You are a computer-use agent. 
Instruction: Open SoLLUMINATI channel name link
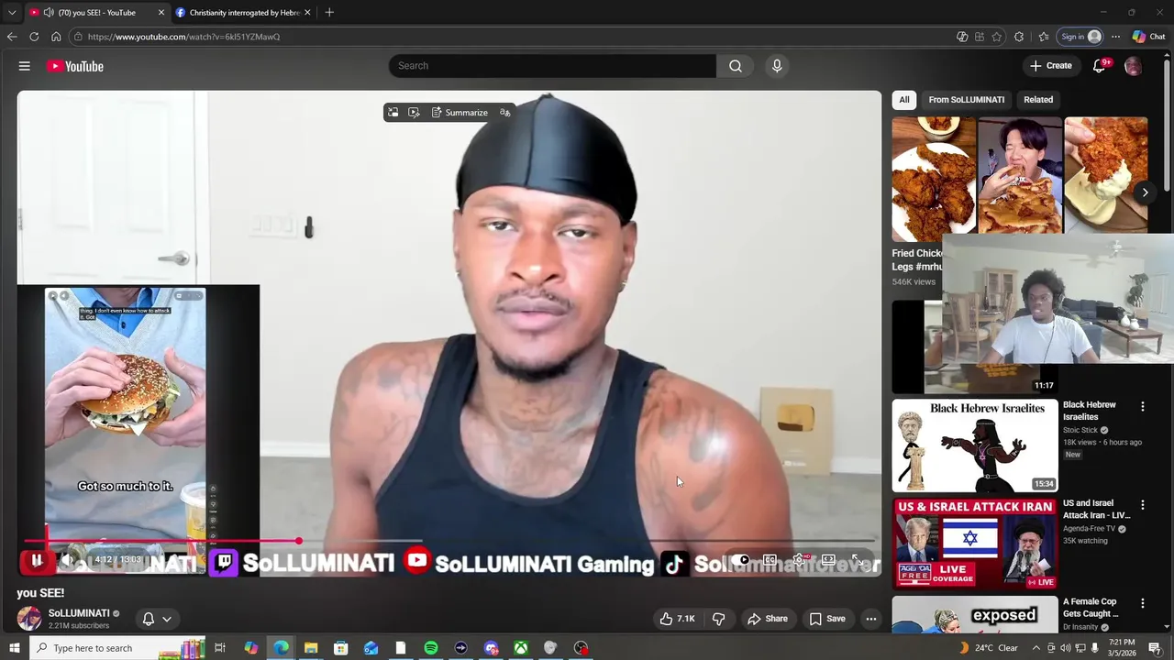coord(79,613)
